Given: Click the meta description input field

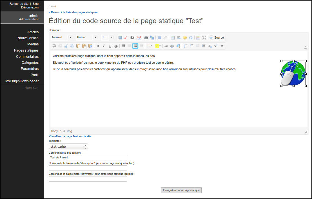Looking at the screenshot, I should 88,168.
